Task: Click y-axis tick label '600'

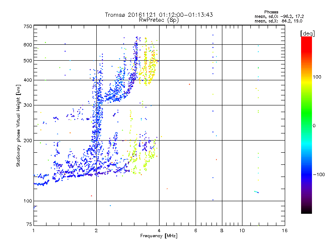Action: (x=28, y=45)
